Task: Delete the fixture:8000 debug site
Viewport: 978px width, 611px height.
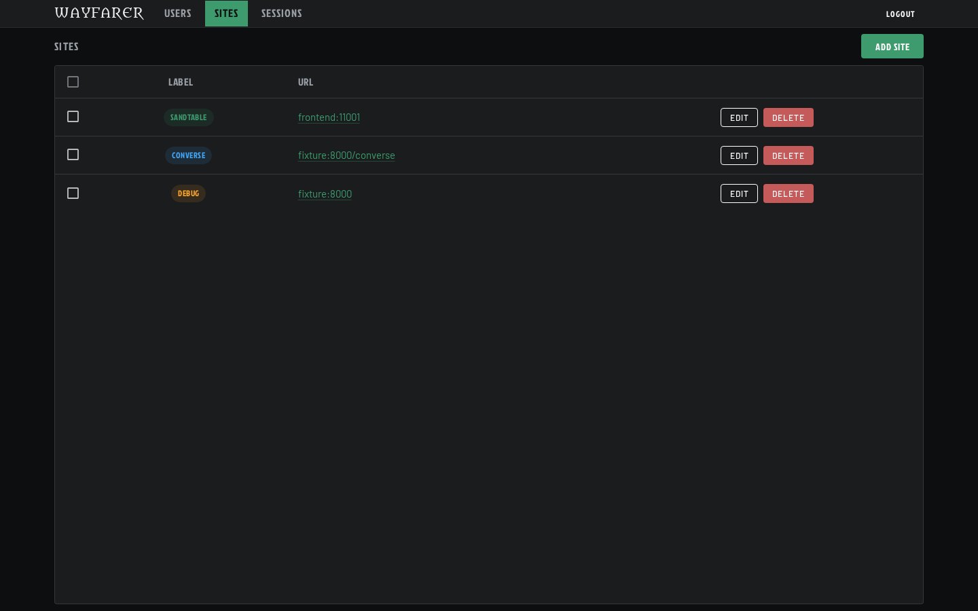Action: click(x=788, y=193)
